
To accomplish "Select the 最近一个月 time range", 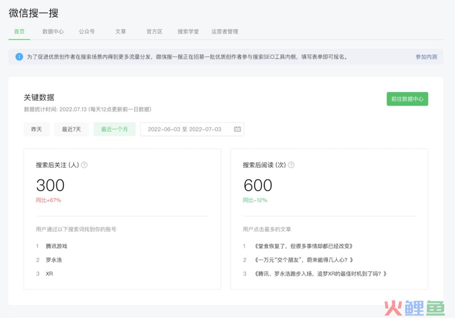I will click(114, 129).
